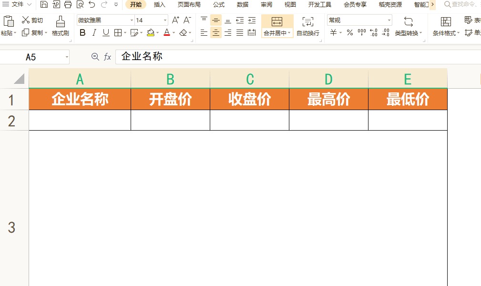The width and height of the screenshot is (481, 286).
Task: Open the font size 14 dropdown
Action: pyautogui.click(x=165, y=20)
